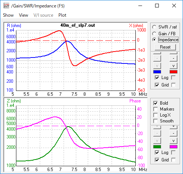Viewport: 183px width, 174px height.
Task: Click the 'v' button above the green swatch
Action: (157, 141)
